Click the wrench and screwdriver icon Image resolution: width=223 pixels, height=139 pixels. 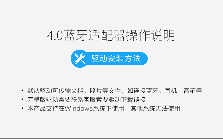80,59
